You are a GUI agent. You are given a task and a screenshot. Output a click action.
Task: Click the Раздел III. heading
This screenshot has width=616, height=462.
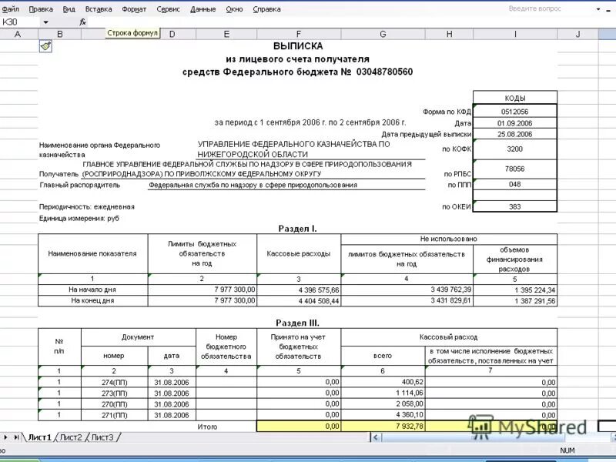coord(298,323)
